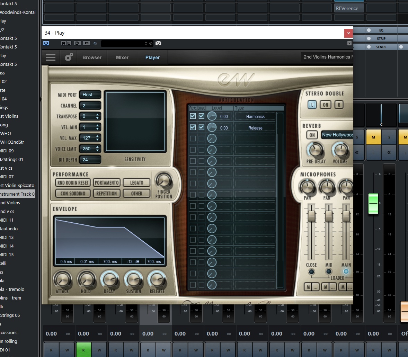Screen dimensions: 408x357
Task: Click the Close microphone load indicator
Action: 311,272
